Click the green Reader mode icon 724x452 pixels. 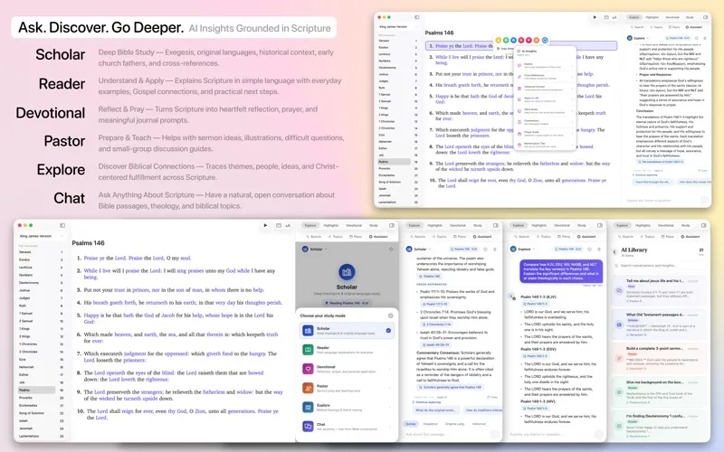click(x=308, y=350)
